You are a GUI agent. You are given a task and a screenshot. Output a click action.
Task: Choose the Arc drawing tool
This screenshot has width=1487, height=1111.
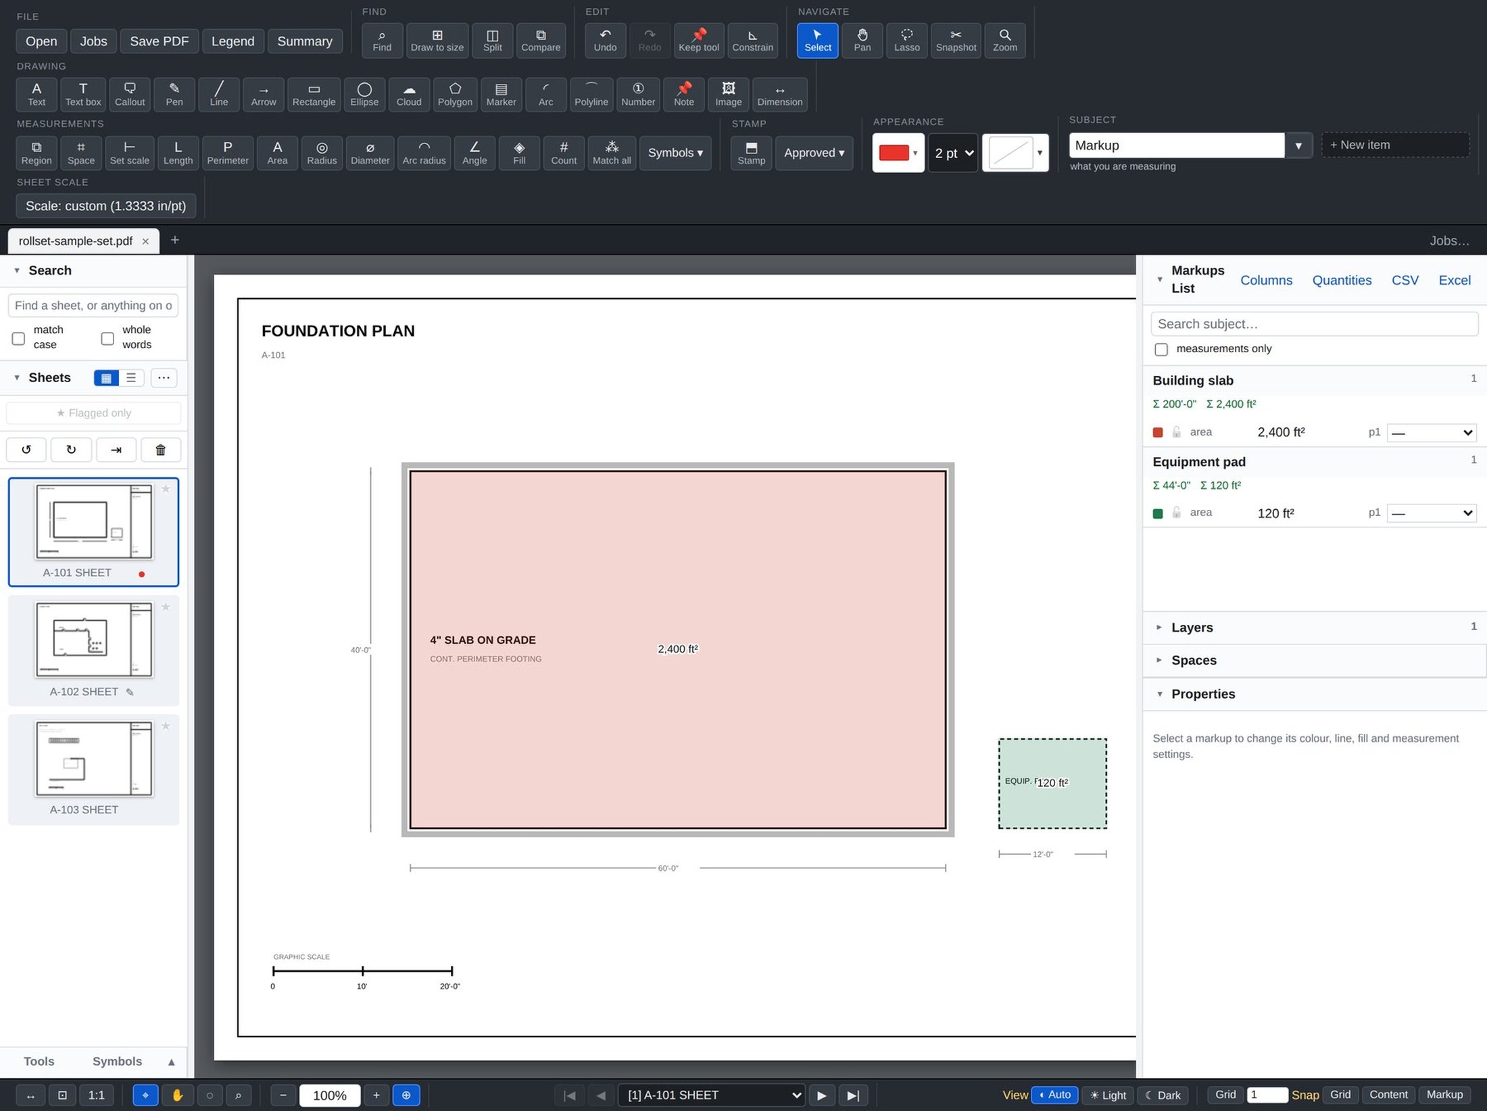[545, 94]
